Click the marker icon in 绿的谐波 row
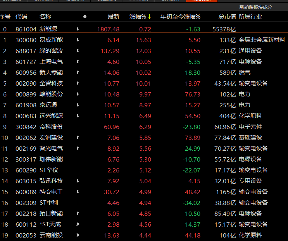 click(x=78, y=51)
